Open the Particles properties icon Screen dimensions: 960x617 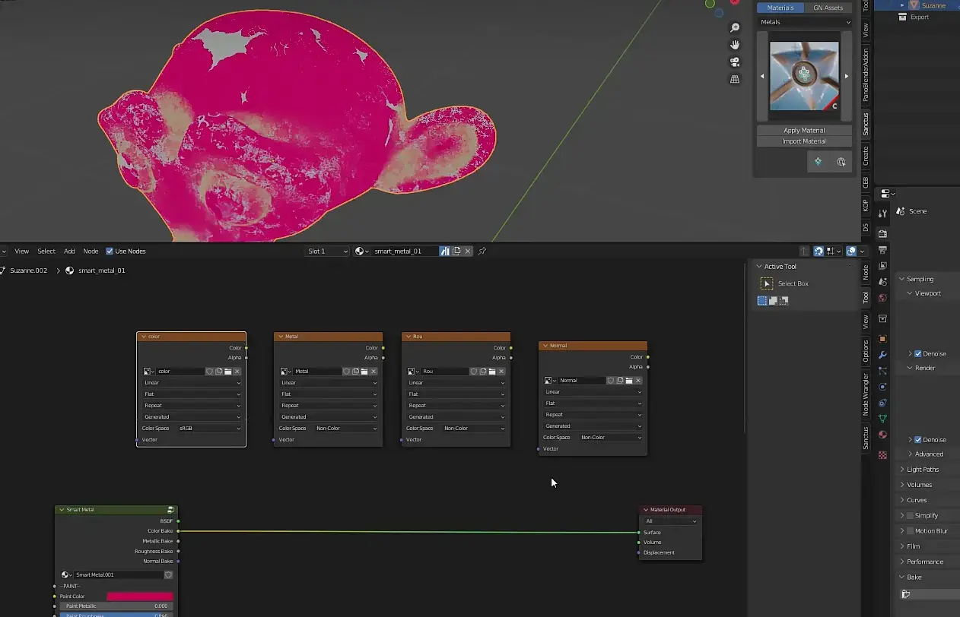882,371
